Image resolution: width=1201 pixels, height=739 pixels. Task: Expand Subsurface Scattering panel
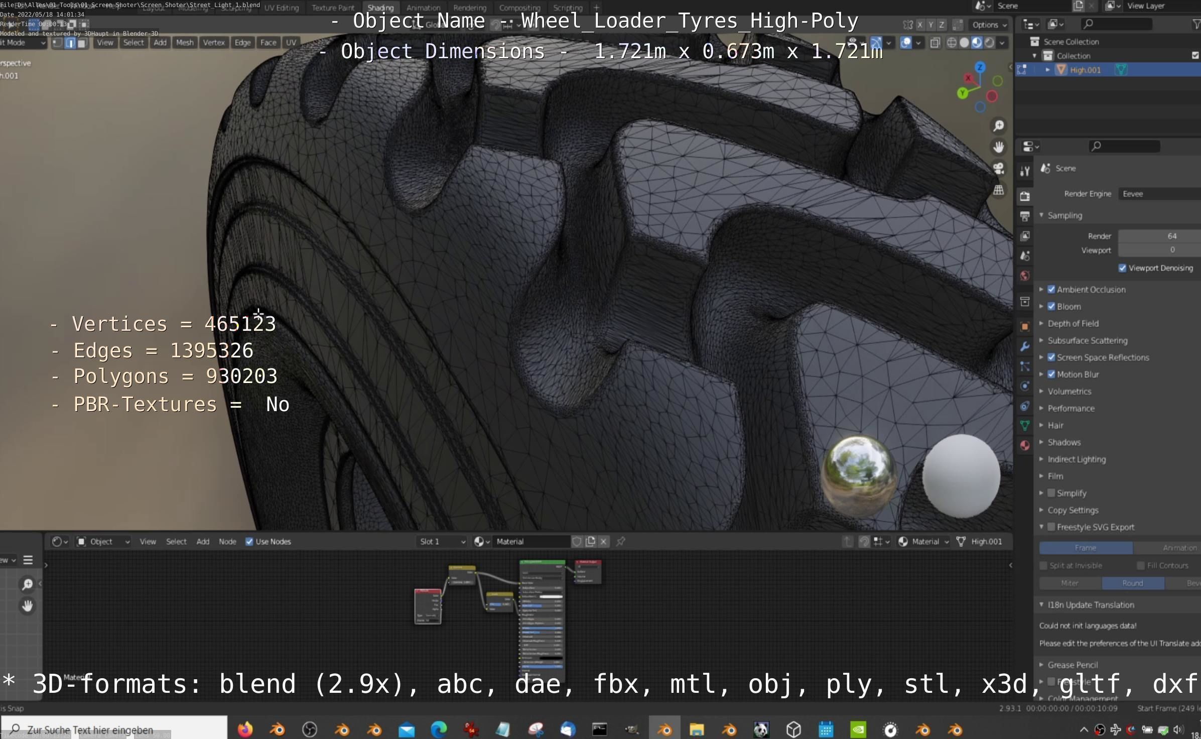click(1041, 340)
